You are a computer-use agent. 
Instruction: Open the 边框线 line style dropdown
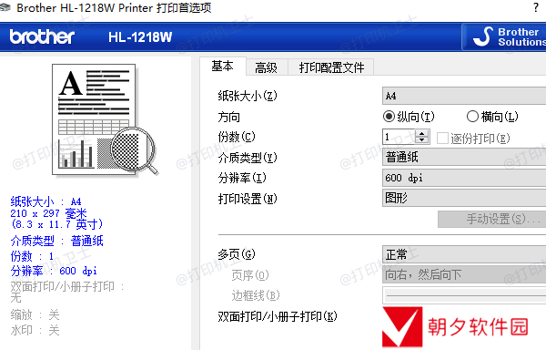[x=464, y=295]
